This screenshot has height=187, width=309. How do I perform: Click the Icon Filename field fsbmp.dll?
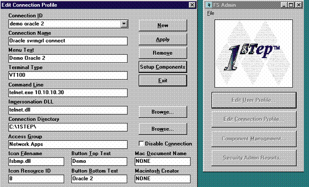click(36, 161)
